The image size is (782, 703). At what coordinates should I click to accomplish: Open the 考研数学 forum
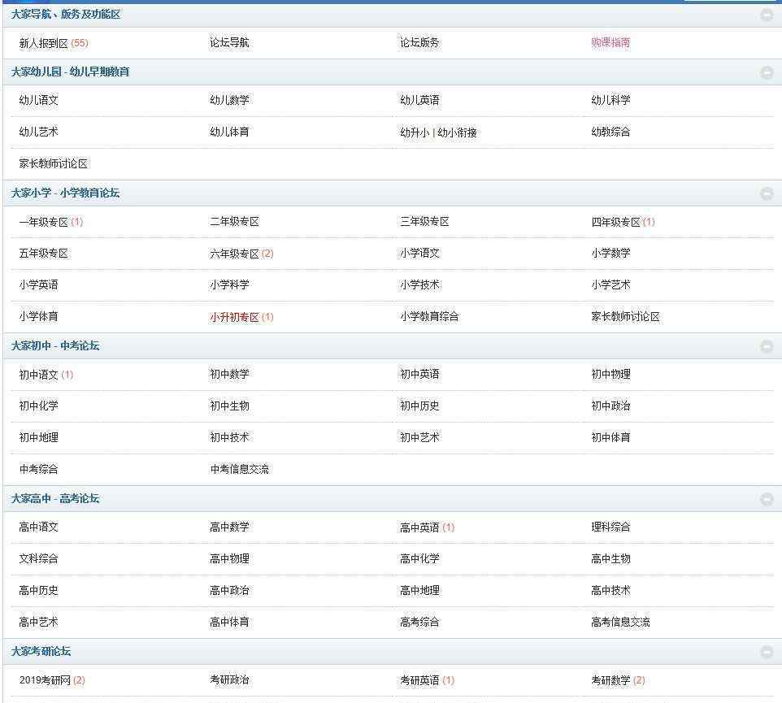(610, 680)
